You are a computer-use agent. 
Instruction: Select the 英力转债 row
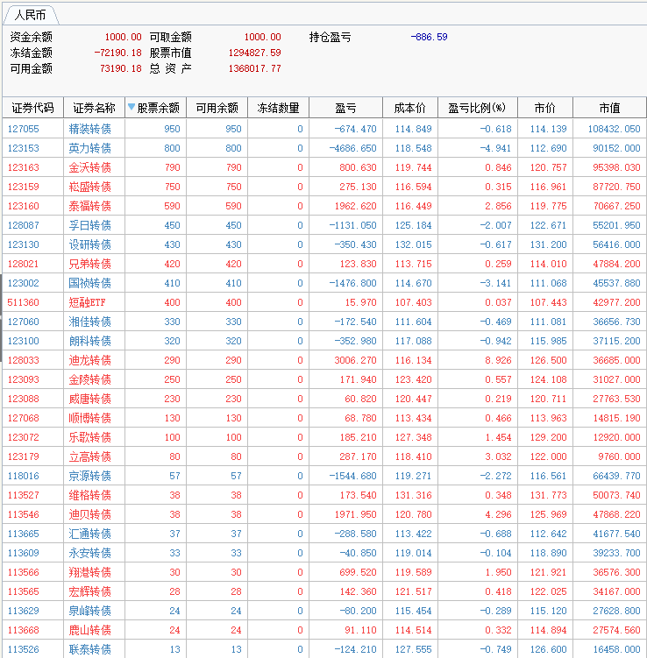coord(89,148)
